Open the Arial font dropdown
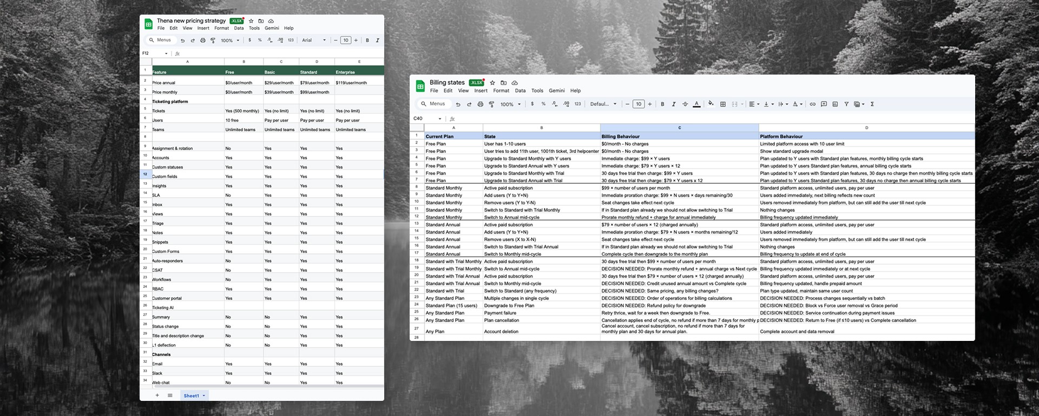 [314, 41]
